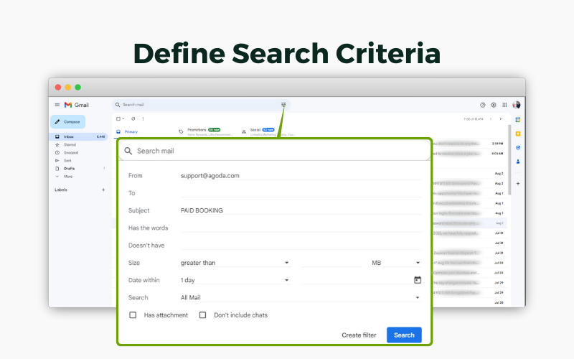This screenshot has width=574, height=359.
Task: Open the date picker calendar icon
Action: [417, 280]
